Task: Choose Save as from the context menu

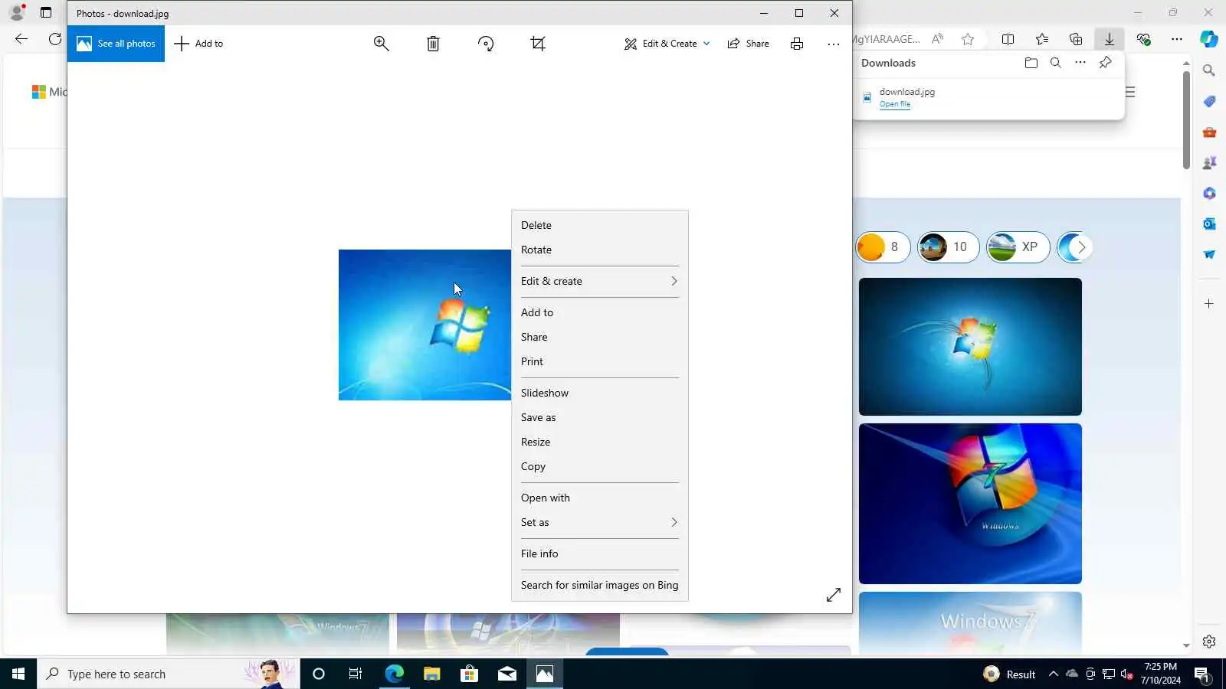Action: [599, 417]
